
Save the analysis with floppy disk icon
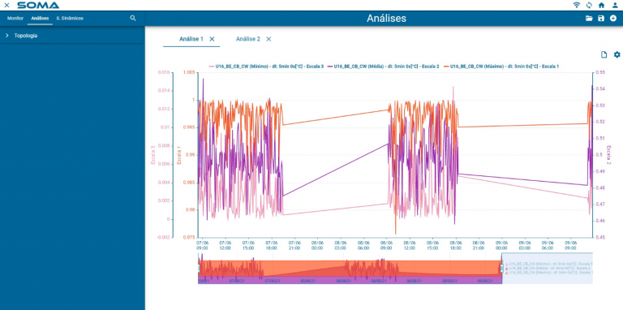601,19
